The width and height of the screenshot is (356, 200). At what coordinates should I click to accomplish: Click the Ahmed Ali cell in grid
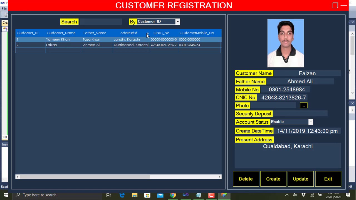point(97,45)
